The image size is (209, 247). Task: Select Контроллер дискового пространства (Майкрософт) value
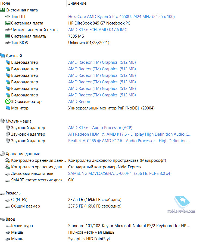117,160
